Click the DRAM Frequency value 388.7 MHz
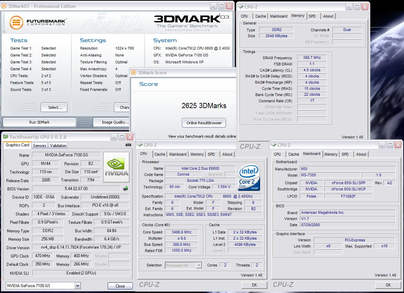The image size is (404, 293). coord(312,58)
